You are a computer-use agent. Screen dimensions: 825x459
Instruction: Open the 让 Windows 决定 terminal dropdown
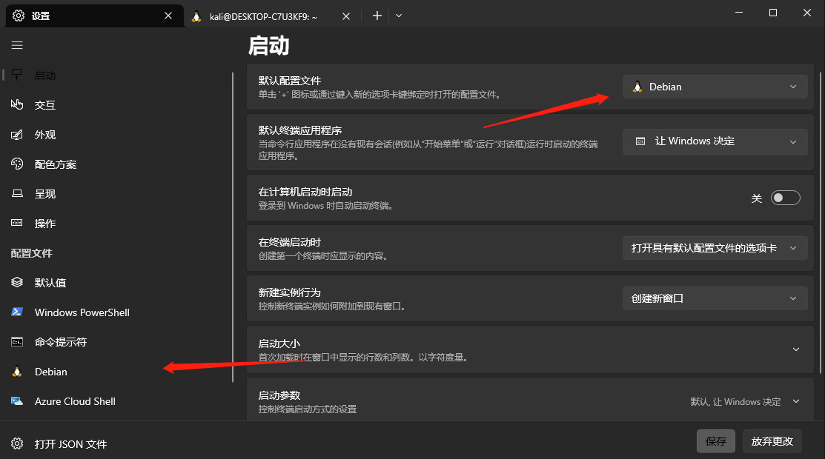click(x=715, y=141)
